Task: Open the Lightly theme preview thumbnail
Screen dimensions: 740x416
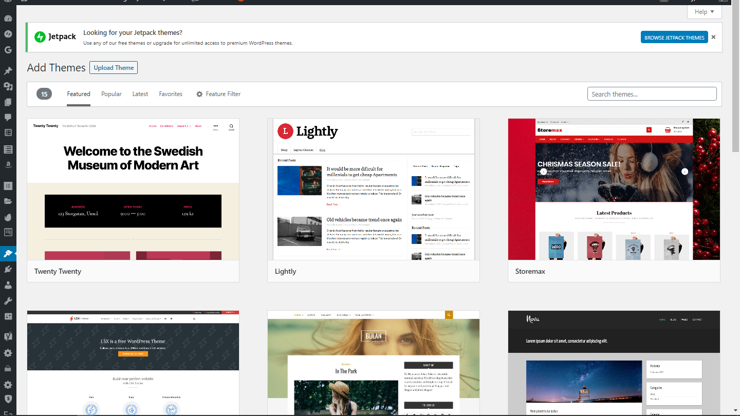Action: (374, 190)
